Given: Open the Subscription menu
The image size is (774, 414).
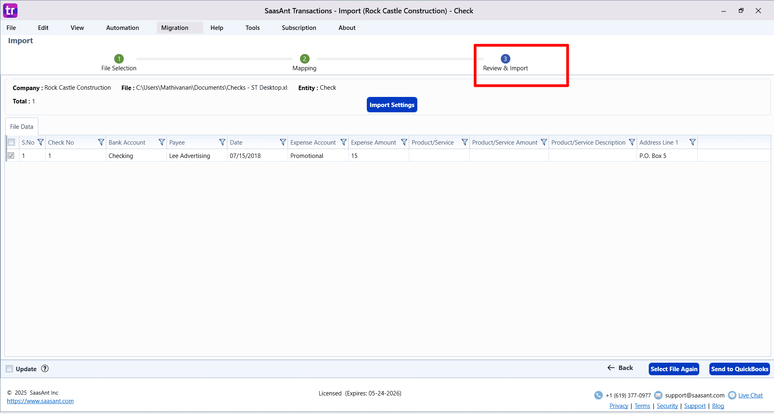Looking at the screenshot, I should (299, 28).
